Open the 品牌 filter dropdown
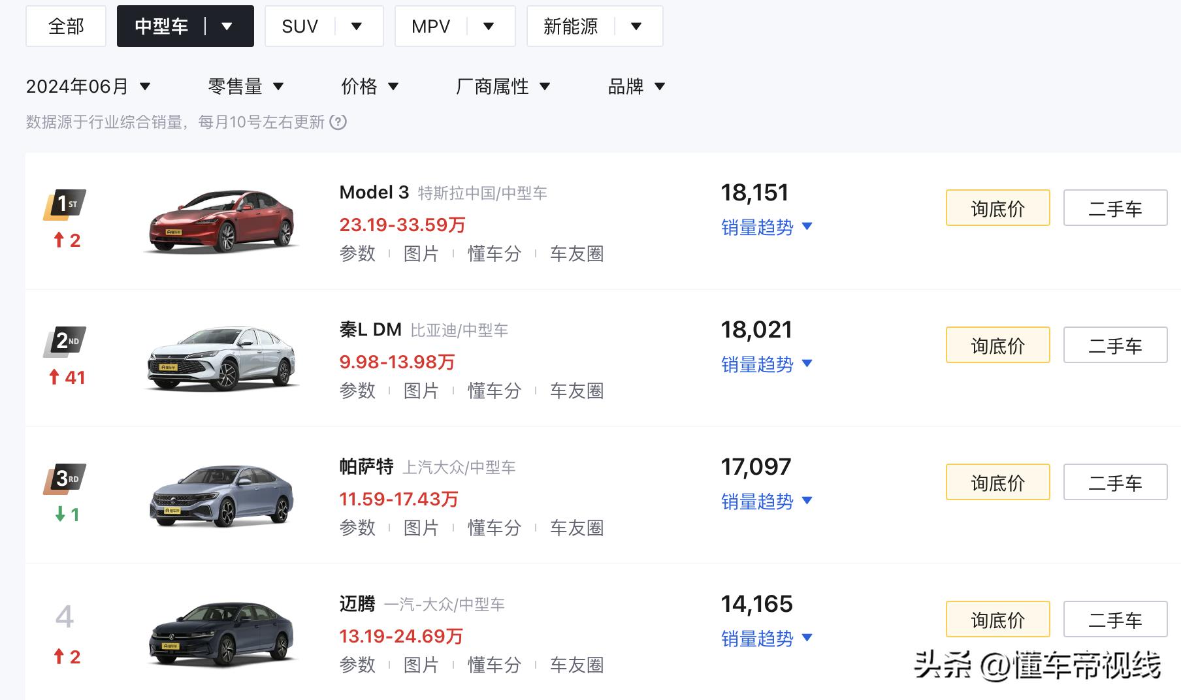The image size is (1181, 700). pyautogui.click(x=636, y=86)
